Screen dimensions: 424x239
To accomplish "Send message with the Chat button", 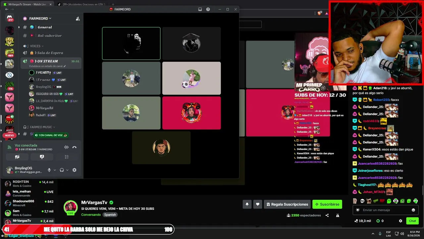I will (412, 221).
